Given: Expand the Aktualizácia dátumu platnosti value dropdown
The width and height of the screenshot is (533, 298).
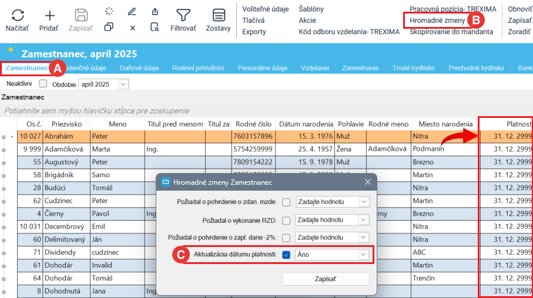Looking at the screenshot, I should click(363, 255).
